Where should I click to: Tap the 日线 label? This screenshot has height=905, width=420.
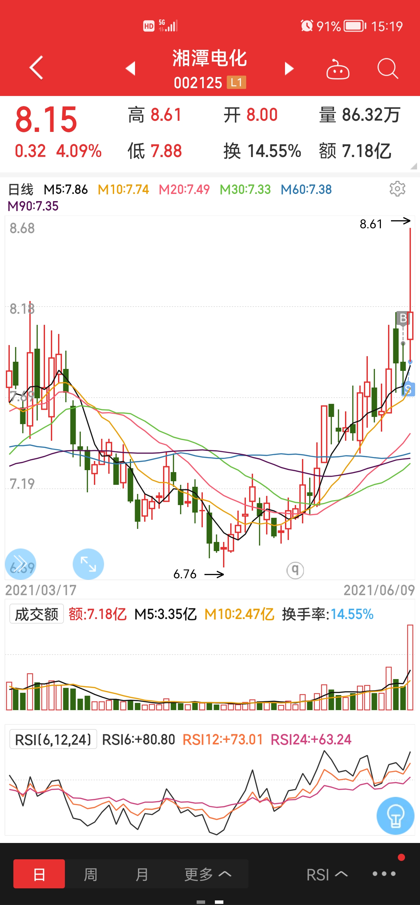point(21,189)
